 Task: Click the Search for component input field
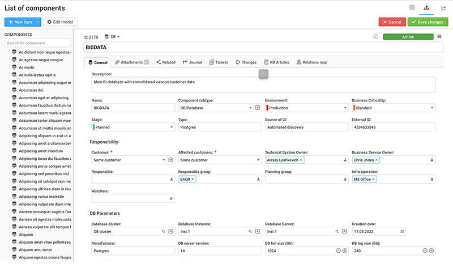[37, 43]
